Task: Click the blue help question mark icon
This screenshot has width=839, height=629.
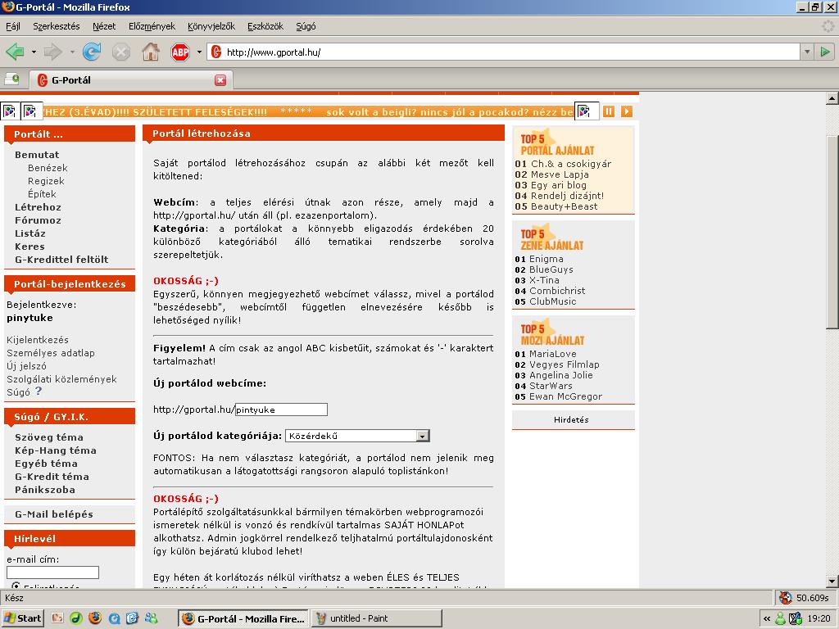Action: pos(38,391)
